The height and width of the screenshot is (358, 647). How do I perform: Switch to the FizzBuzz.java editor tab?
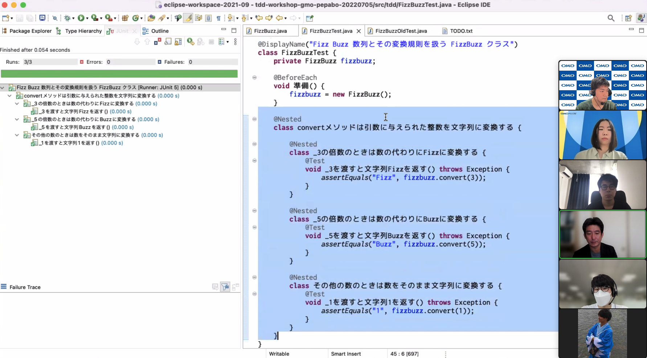click(x=270, y=31)
